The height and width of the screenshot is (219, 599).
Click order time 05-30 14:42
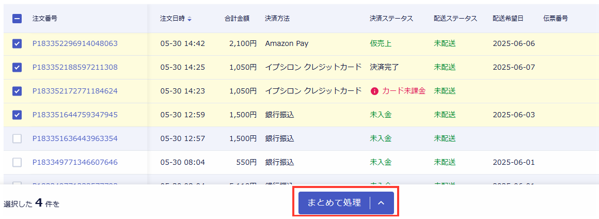pyautogui.click(x=183, y=43)
